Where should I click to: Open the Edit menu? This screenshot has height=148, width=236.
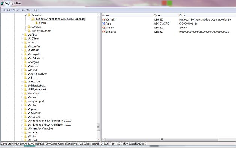coord(9,10)
